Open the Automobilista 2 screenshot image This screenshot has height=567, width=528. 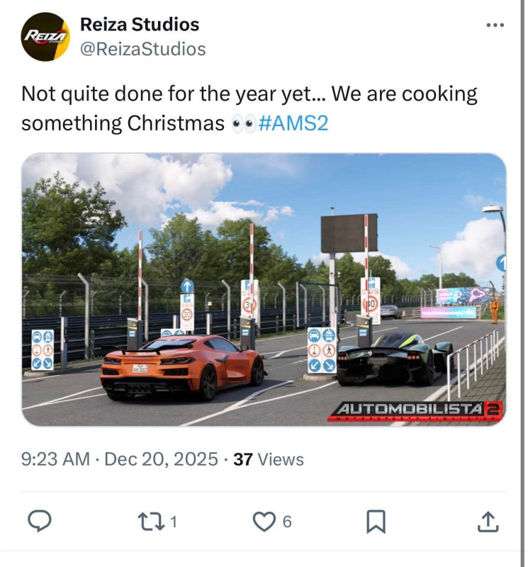coord(264,290)
